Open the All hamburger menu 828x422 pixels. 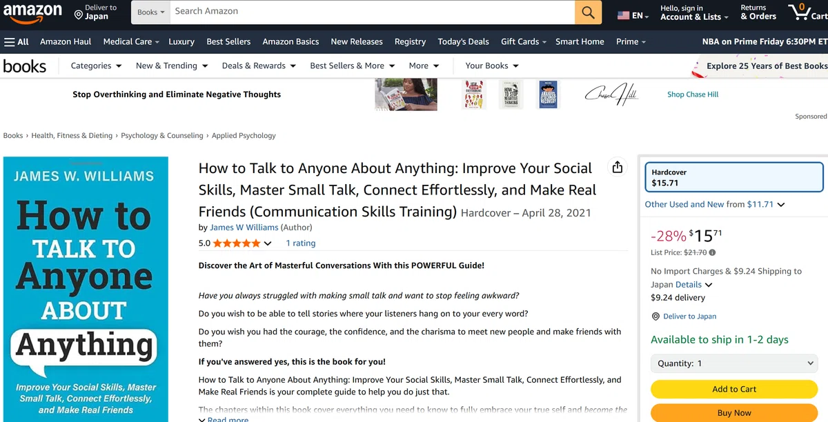click(17, 41)
